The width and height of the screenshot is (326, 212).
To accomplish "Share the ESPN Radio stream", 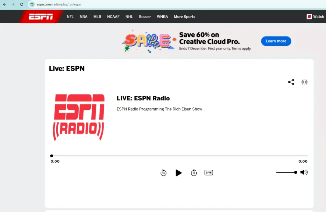I will click(x=291, y=82).
